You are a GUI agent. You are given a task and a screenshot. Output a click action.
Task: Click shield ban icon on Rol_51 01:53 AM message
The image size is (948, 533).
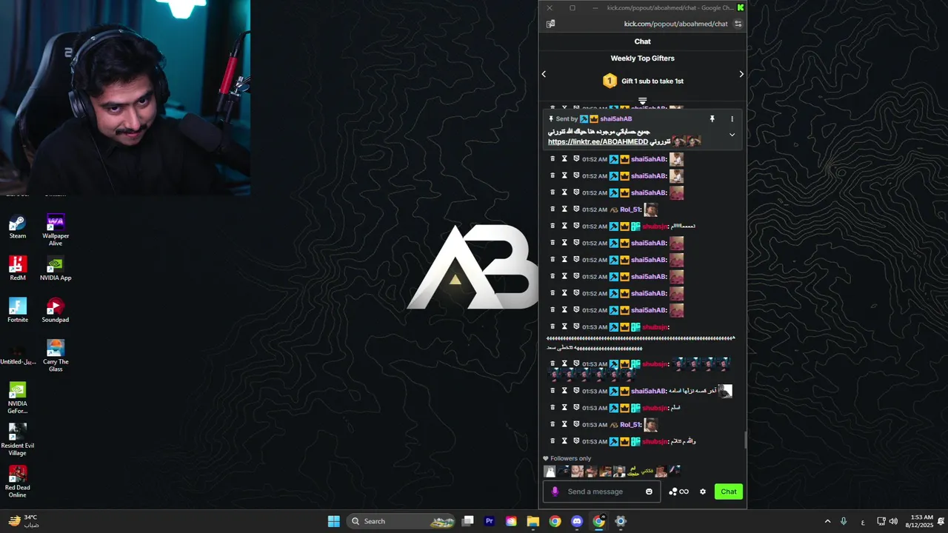(x=576, y=425)
